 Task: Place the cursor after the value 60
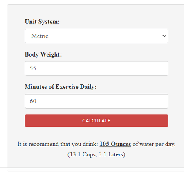[x=37, y=101]
